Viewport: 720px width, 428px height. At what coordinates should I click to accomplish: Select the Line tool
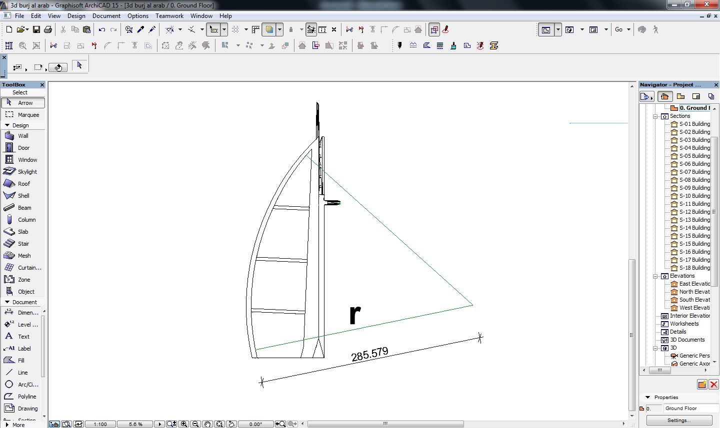pyautogui.click(x=21, y=373)
